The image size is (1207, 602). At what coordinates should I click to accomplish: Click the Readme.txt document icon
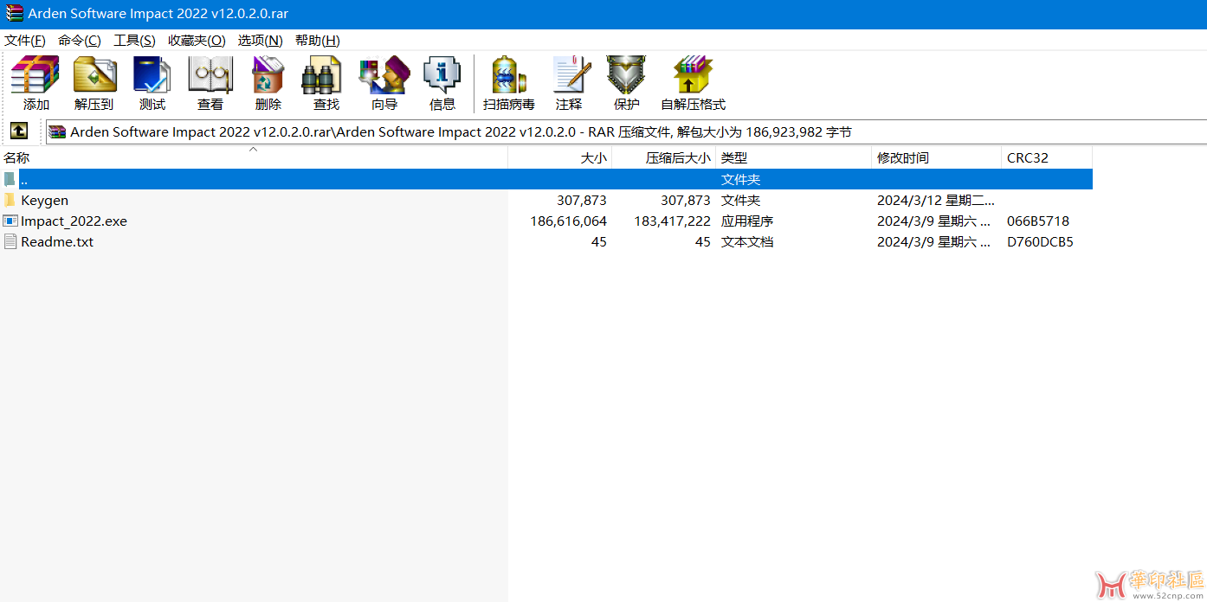click(x=10, y=241)
